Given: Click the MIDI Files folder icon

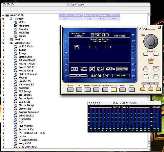Looking at the screenshot, I should pyautogui.click(x=15, y=33).
